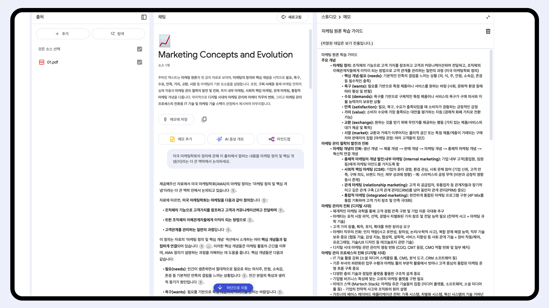Open the 01.pdf source file
Image resolution: width=549 pixels, height=308 pixels.
tap(53, 62)
